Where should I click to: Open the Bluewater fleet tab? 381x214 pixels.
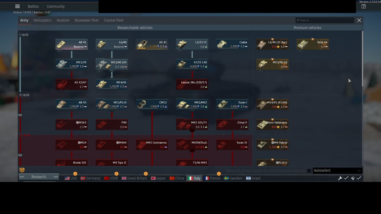(x=87, y=20)
